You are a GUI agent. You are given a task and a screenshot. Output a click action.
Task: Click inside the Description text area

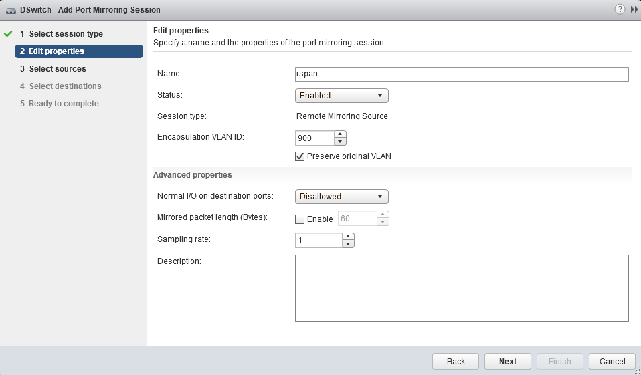tap(462, 288)
